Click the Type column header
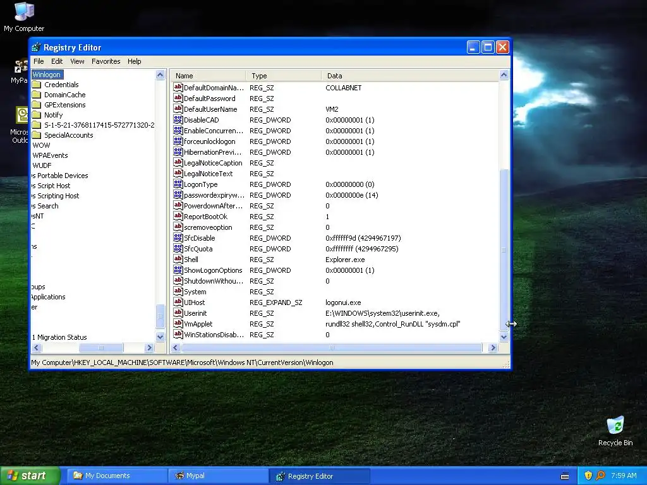Viewport: 647px width, 485px height. click(x=284, y=76)
